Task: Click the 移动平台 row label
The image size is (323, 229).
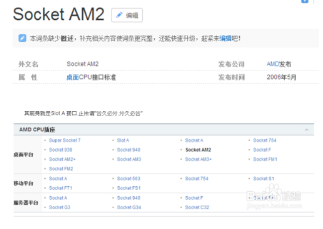Action: pos(23,183)
